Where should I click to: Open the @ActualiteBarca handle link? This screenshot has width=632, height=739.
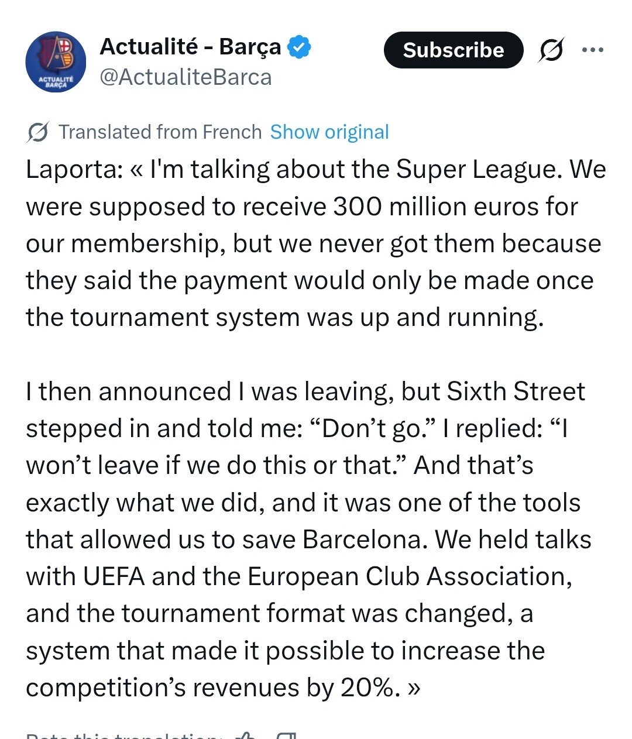pos(186,77)
